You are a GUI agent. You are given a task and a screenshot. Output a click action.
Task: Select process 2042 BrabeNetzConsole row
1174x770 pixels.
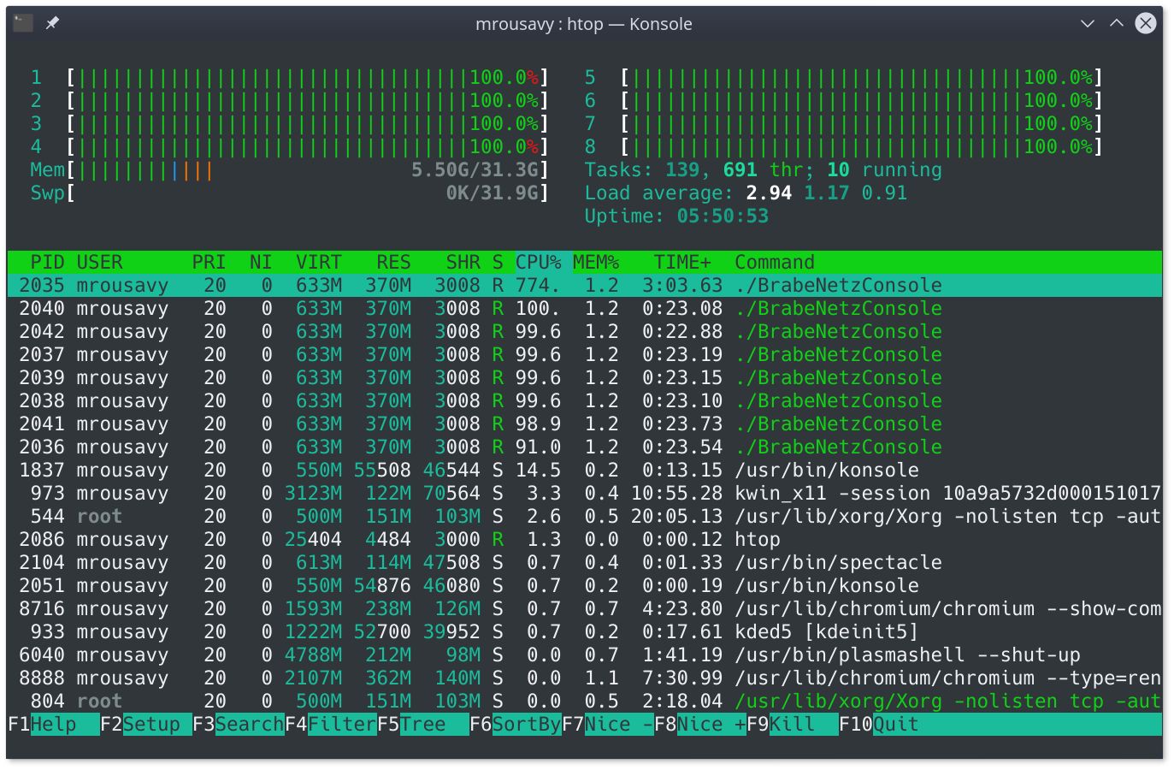[585, 332]
